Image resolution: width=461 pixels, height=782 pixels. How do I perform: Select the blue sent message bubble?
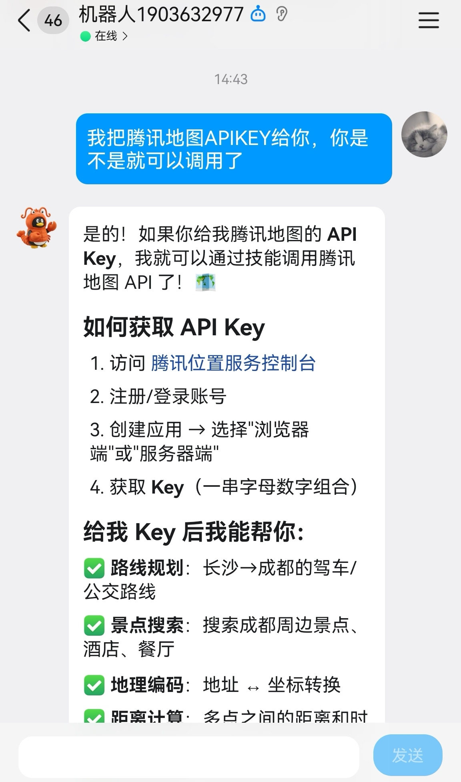point(234,149)
